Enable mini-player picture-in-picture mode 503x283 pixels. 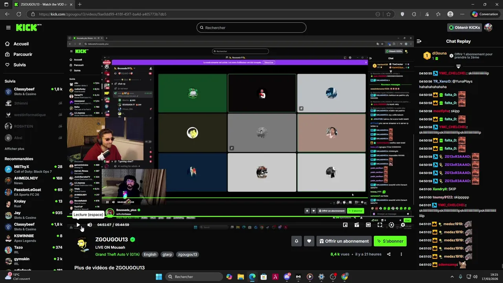pos(345,225)
